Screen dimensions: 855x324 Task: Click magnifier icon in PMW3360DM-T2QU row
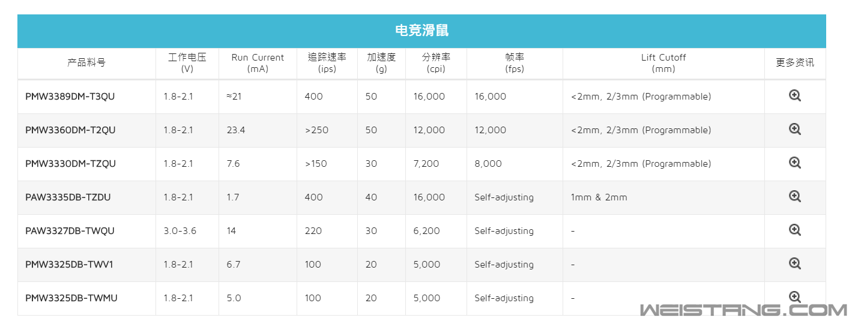[795, 129]
